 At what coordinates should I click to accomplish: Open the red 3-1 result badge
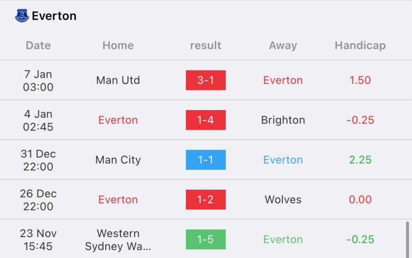coord(206,80)
